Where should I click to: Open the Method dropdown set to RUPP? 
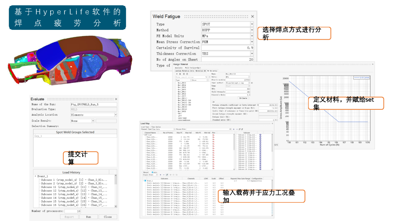click(227, 30)
